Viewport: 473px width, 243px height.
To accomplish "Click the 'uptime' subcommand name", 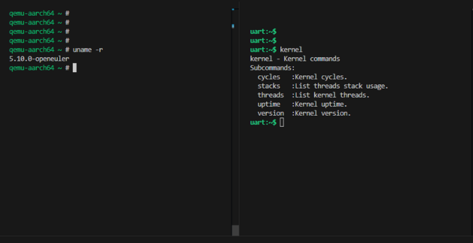I will tap(269, 104).
